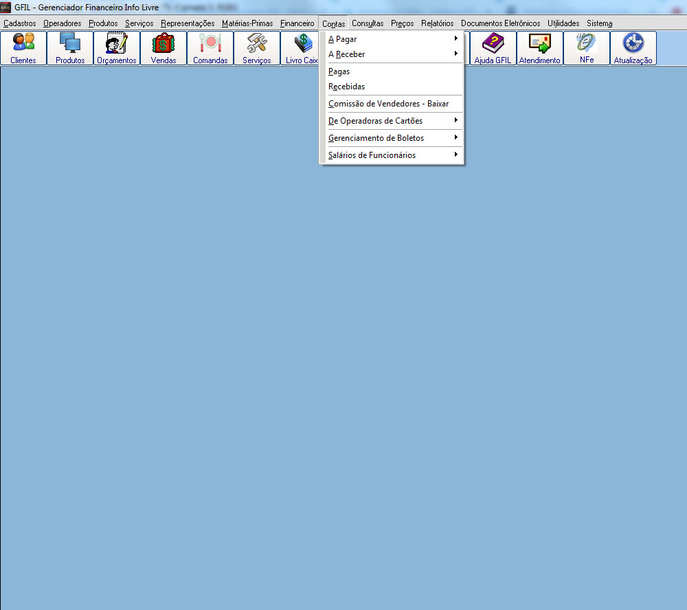Image resolution: width=687 pixels, height=610 pixels.
Task: Click the GFIL application title icon
Action: (5, 8)
